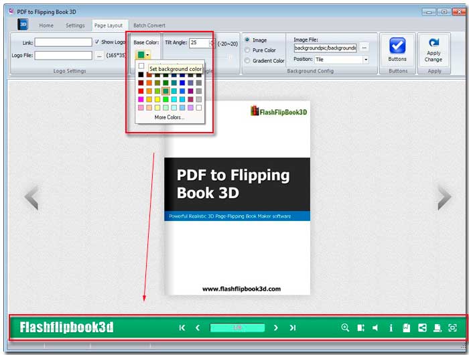Image resolution: width=469 pixels, height=355 pixels.
Task: Click the Tilt Angle value field
Action: 199,43
